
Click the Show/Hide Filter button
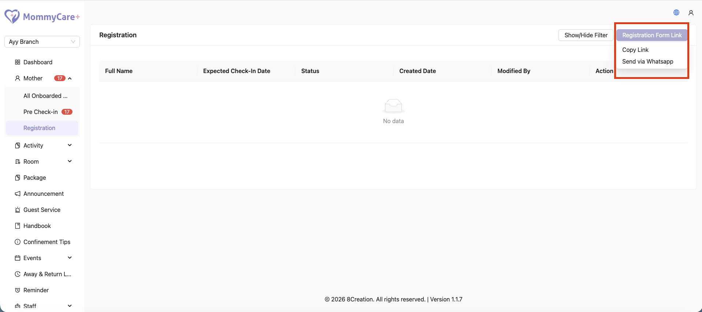(x=586, y=35)
